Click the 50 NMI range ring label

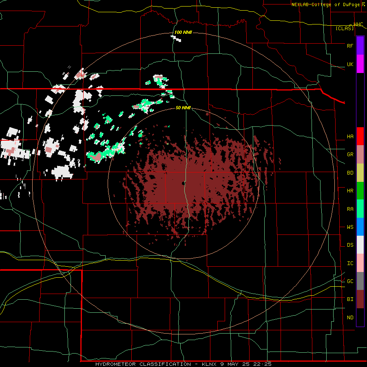[x=183, y=108]
